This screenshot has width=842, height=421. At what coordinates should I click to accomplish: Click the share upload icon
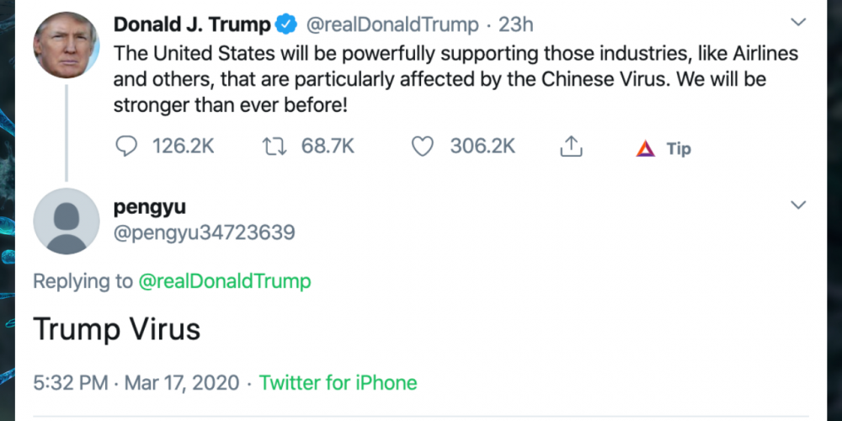point(571,147)
